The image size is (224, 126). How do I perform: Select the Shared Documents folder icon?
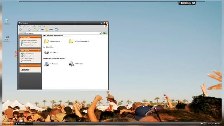pyautogui.click(x=46, y=41)
